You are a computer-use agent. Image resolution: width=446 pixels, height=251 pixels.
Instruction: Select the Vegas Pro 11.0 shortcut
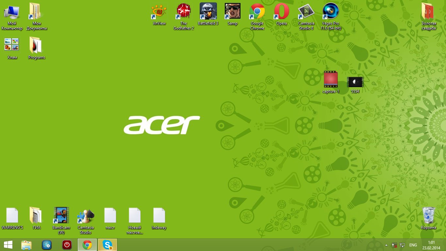coord(331,16)
